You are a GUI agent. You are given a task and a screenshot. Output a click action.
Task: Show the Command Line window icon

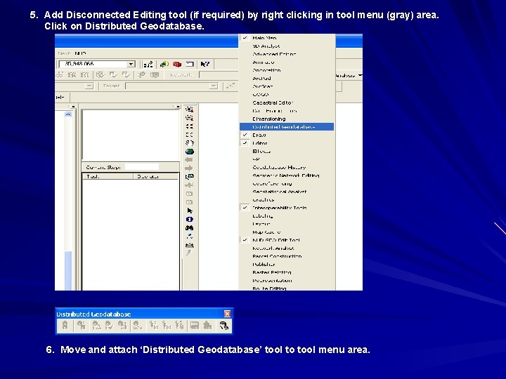pos(190,64)
